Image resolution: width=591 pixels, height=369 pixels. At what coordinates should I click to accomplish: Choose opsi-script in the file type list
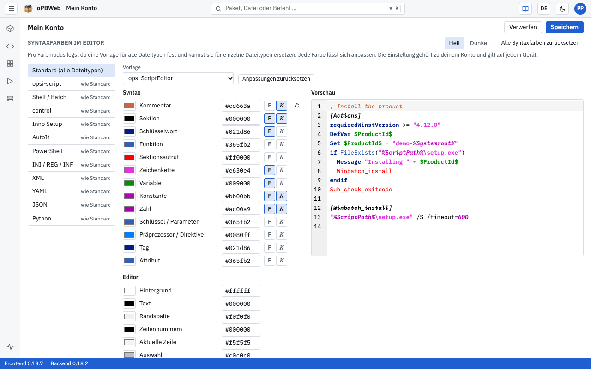72,84
